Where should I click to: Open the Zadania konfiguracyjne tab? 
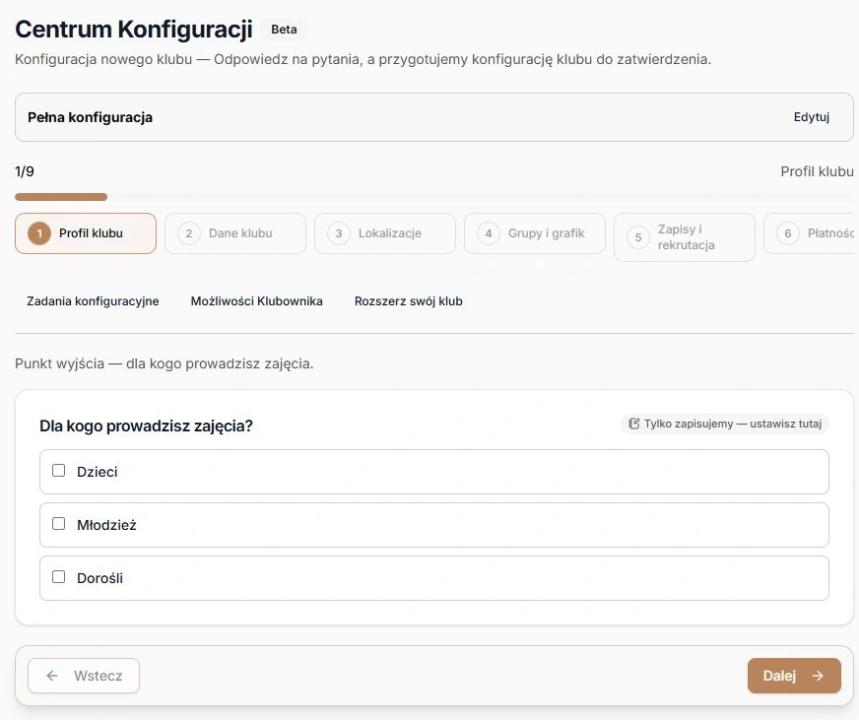pos(93,301)
